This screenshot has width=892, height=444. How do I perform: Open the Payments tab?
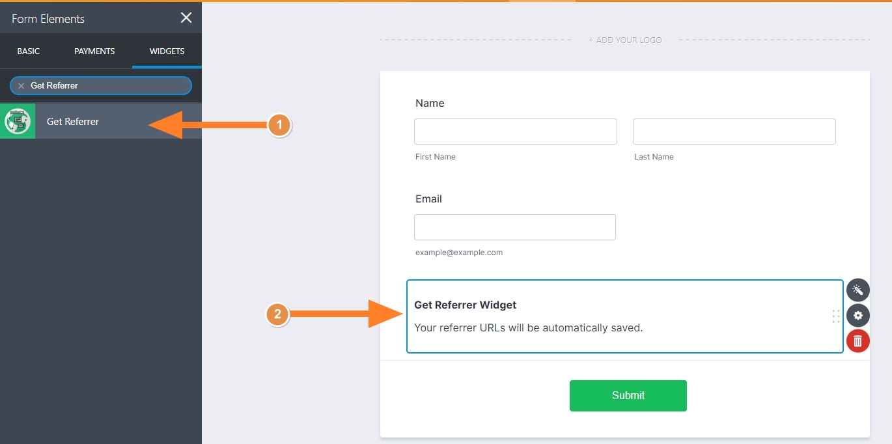[x=94, y=51]
